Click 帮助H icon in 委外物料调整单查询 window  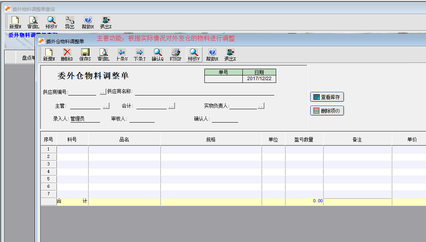click(x=88, y=22)
